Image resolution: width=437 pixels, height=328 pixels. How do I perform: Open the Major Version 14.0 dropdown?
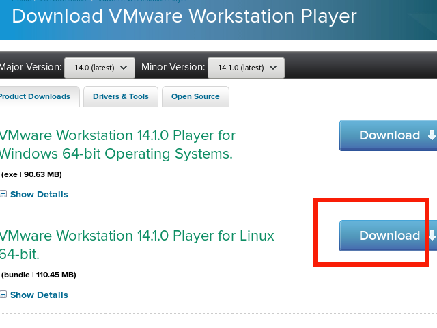click(99, 68)
